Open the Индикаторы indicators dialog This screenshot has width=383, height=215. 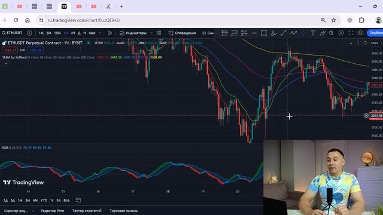coord(133,33)
